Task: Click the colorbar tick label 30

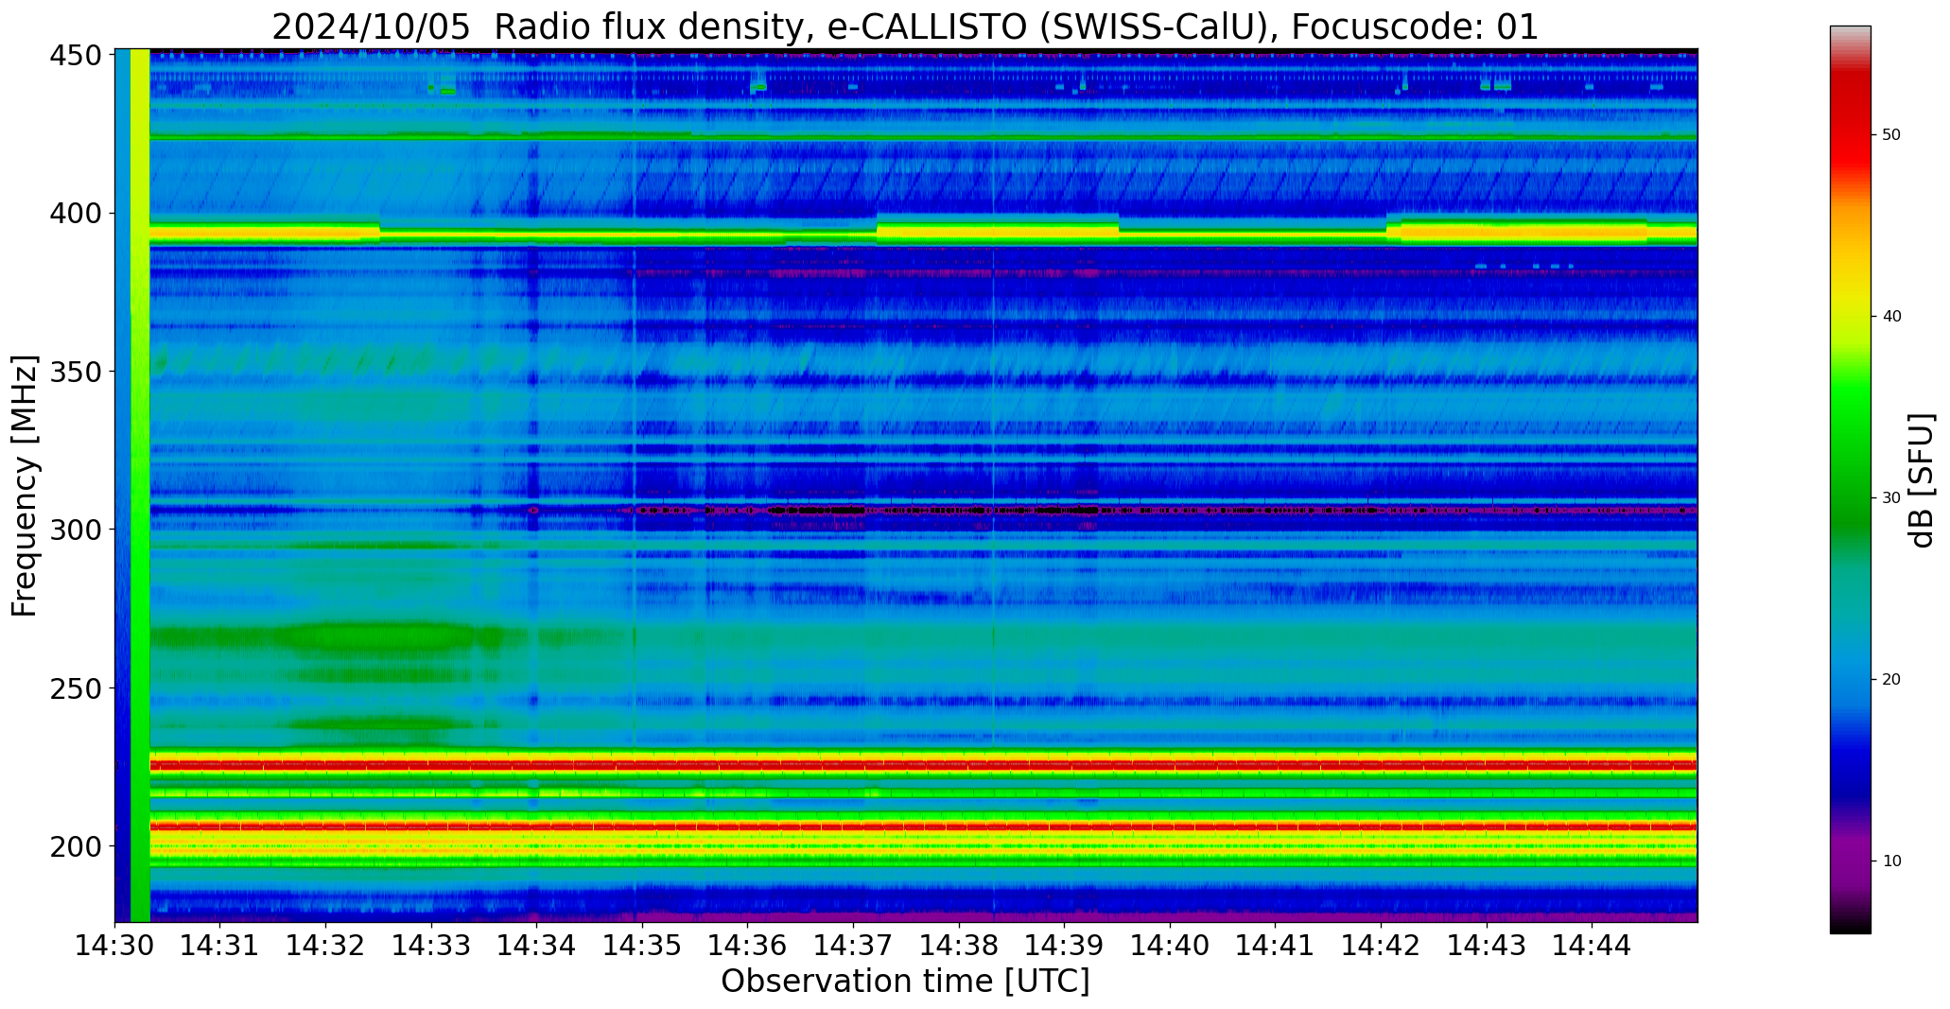Action: 1891,498
